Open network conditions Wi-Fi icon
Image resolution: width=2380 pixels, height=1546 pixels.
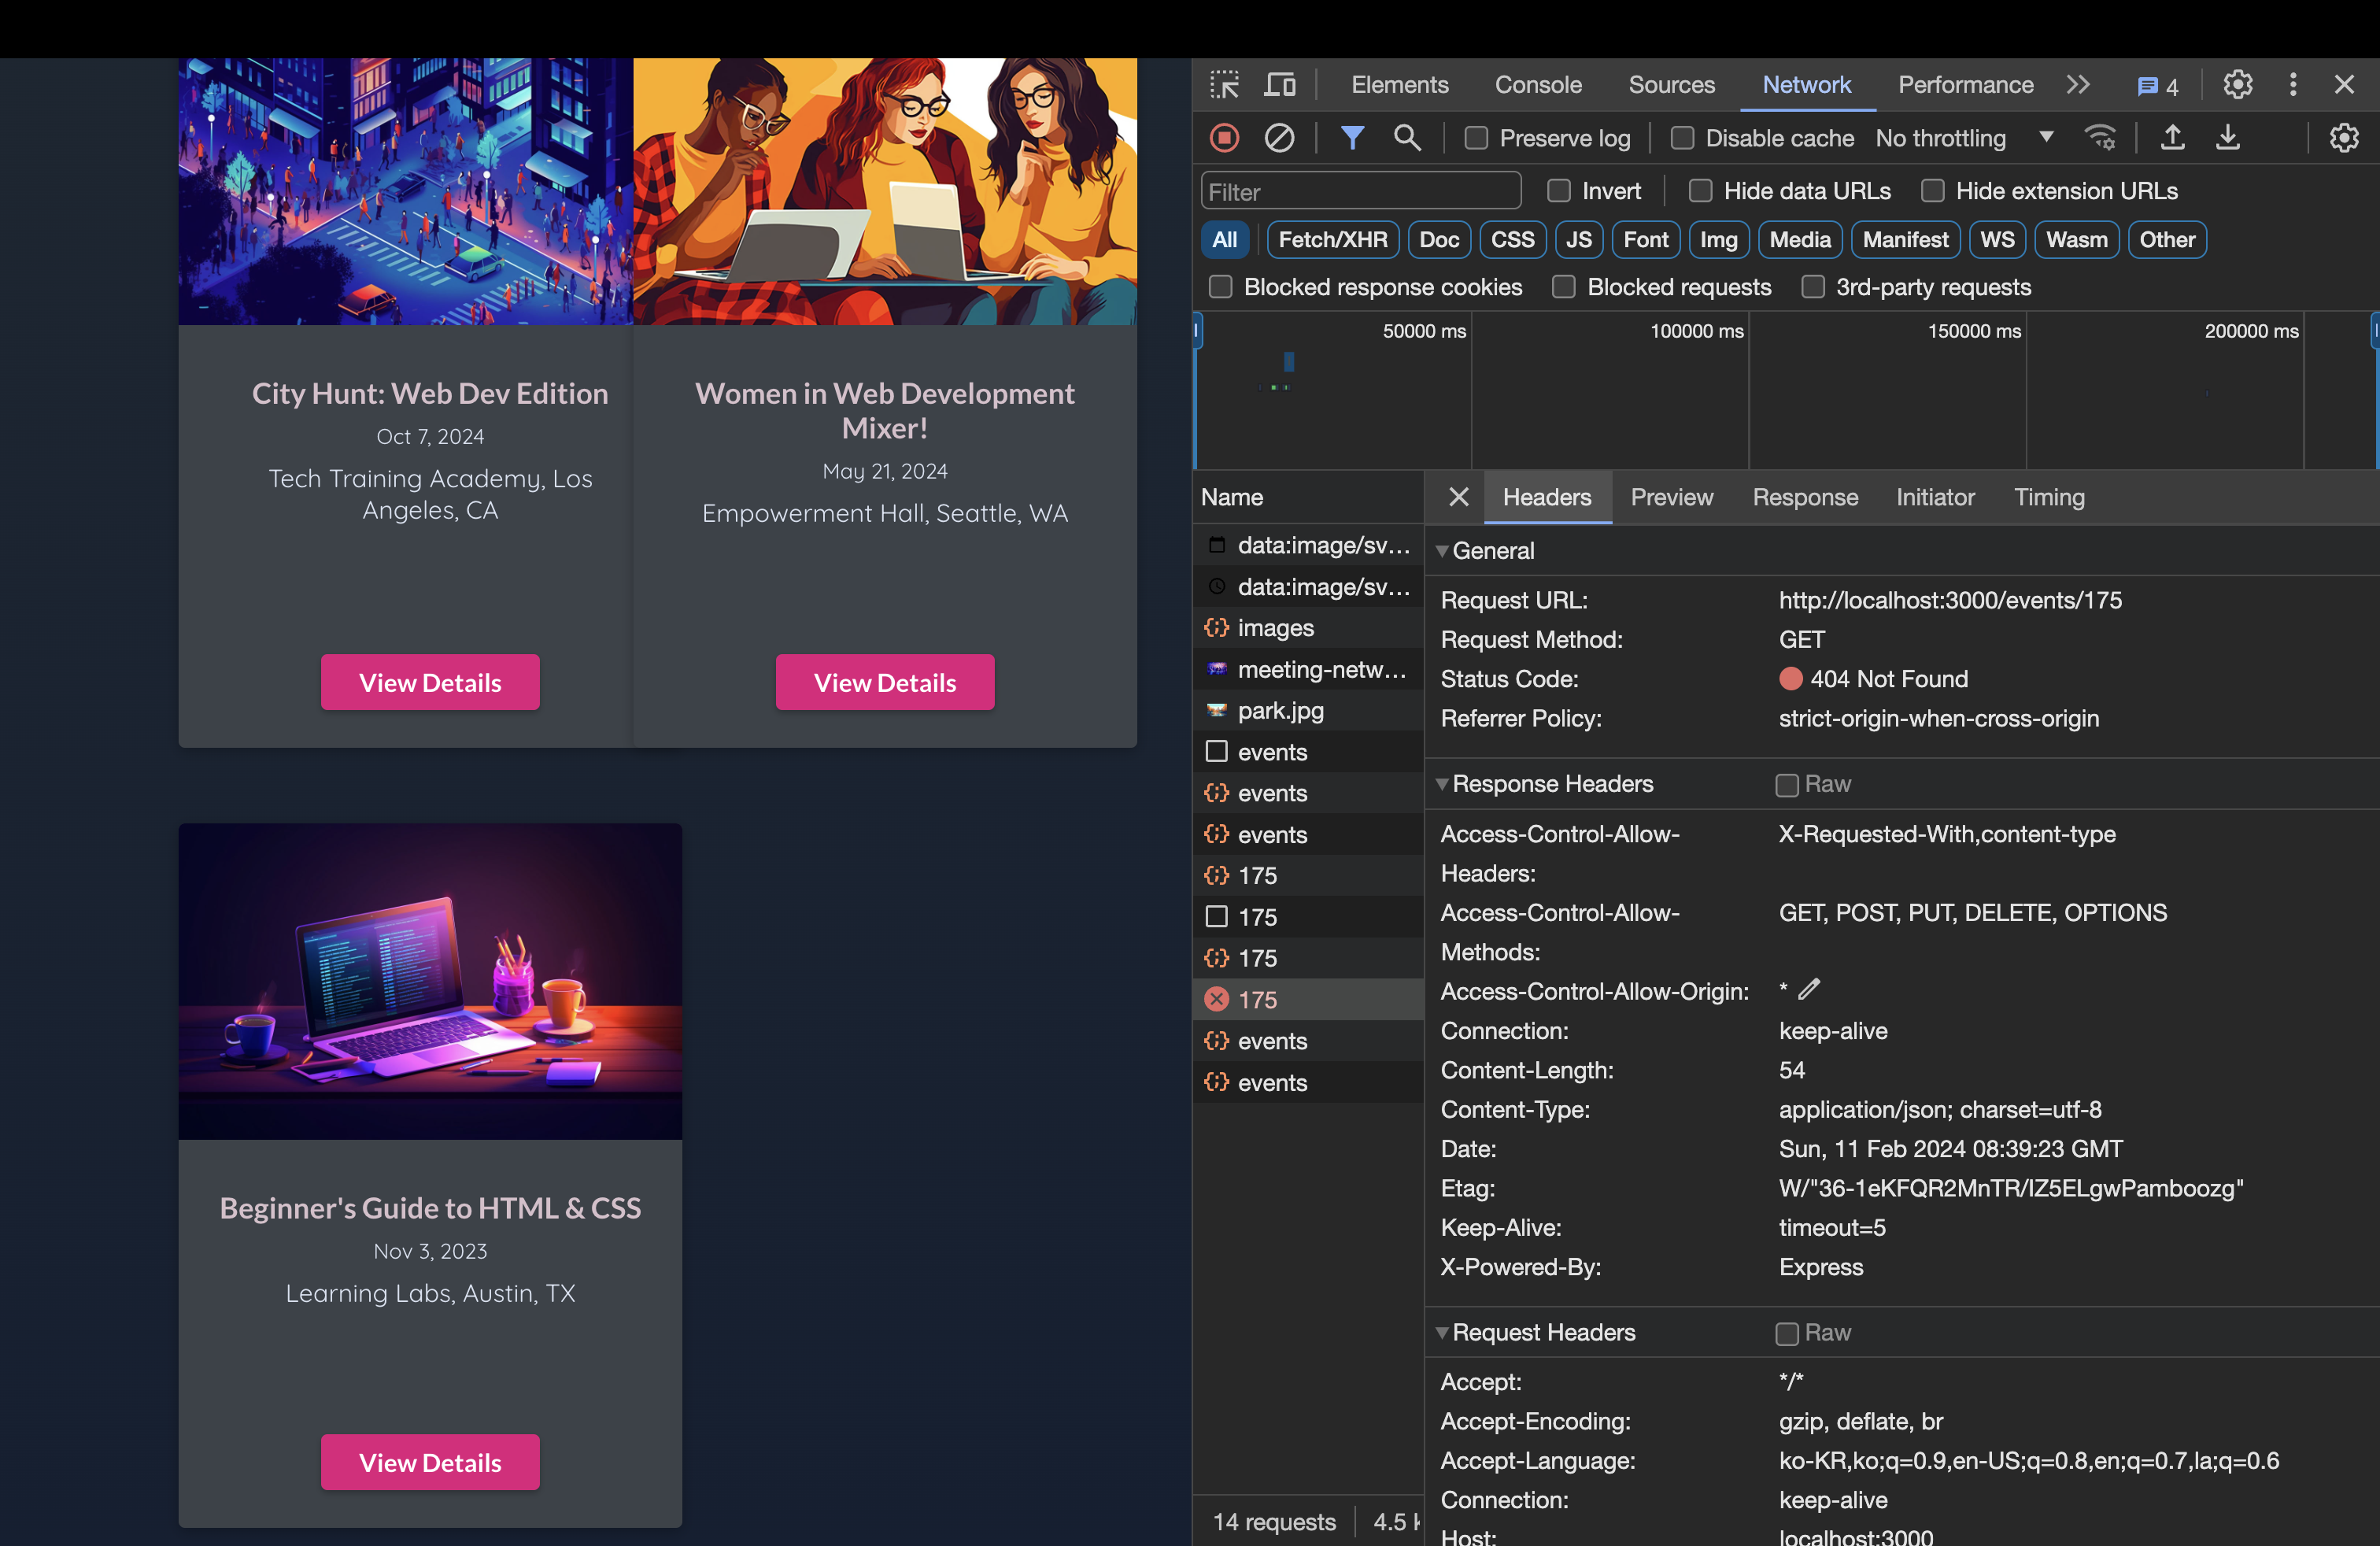click(2100, 138)
